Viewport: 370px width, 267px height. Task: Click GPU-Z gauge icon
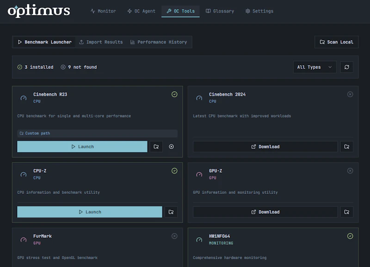tap(199, 174)
